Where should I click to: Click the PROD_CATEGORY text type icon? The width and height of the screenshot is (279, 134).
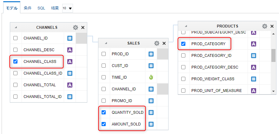click(254, 44)
